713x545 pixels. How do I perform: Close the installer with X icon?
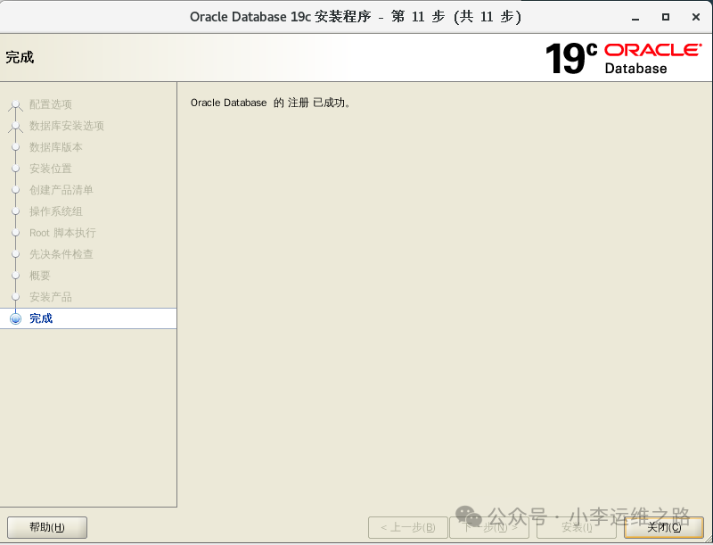pos(696,17)
